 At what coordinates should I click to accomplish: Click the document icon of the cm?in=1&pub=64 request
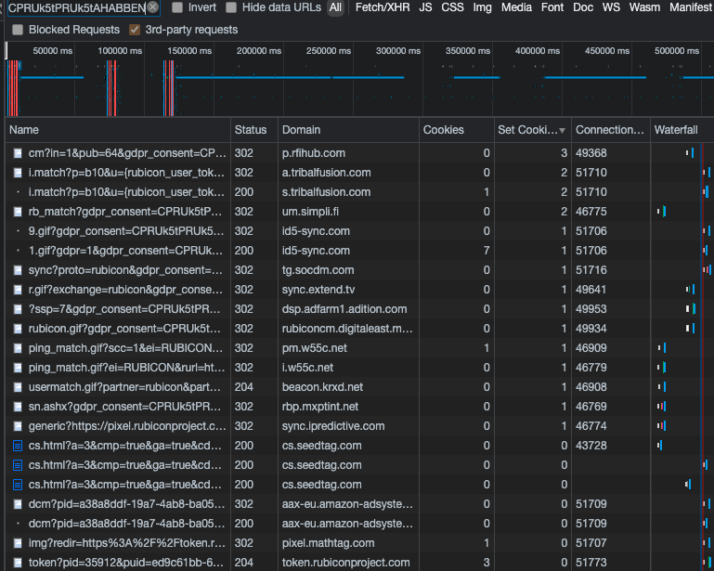tap(17, 153)
